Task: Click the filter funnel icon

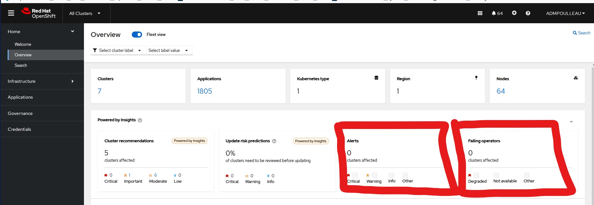Action: coord(95,50)
